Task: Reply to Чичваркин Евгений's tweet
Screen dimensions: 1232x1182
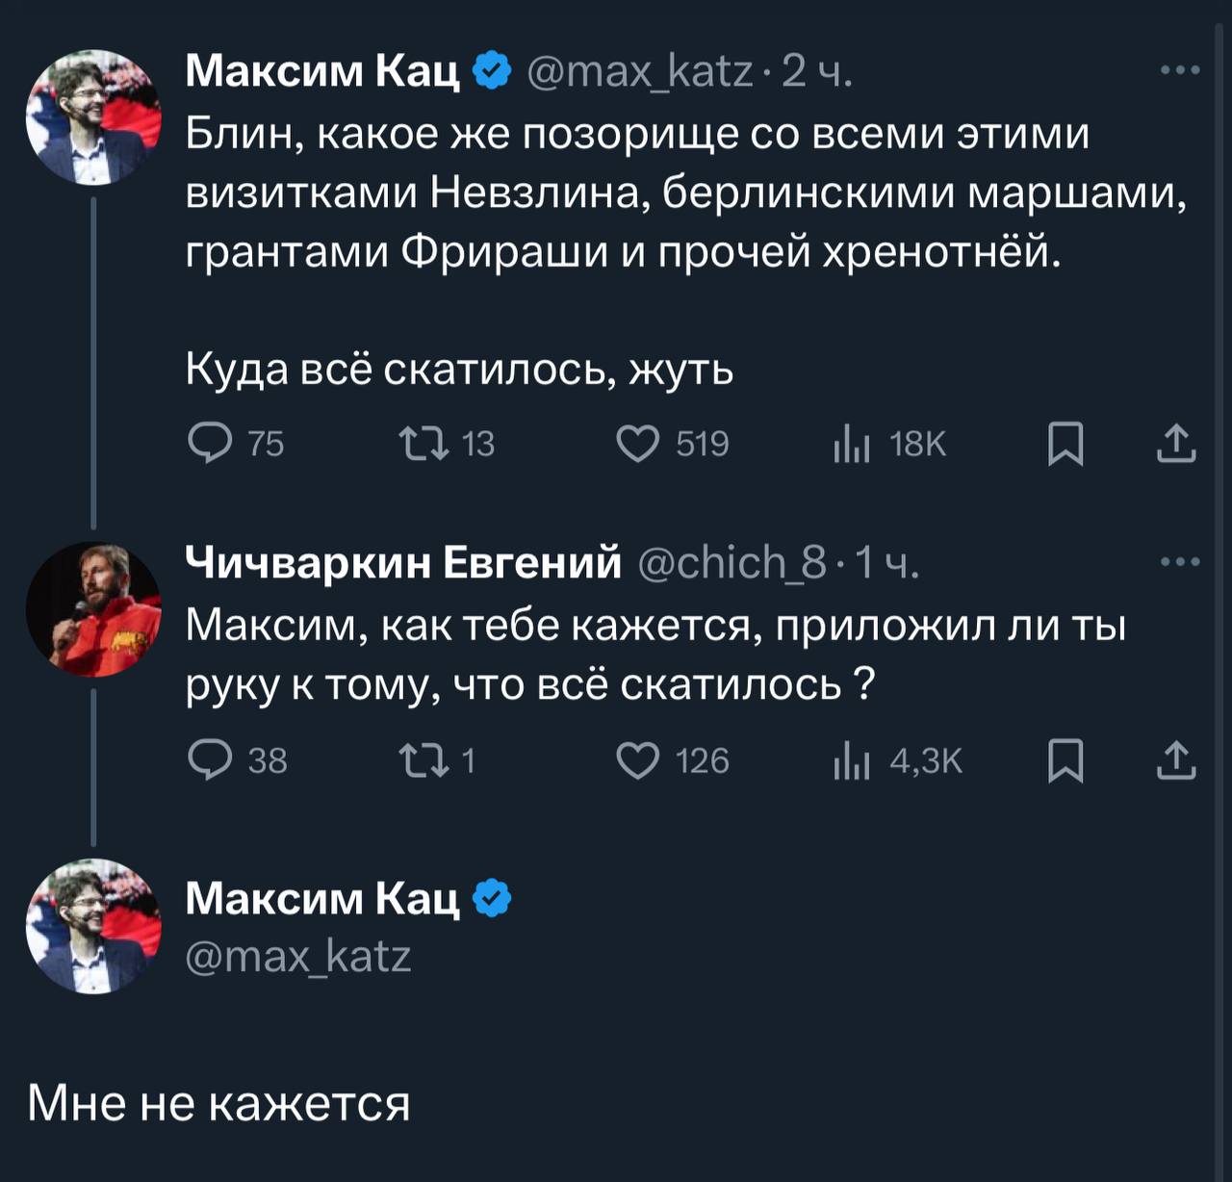Action: pyautogui.click(x=238, y=760)
